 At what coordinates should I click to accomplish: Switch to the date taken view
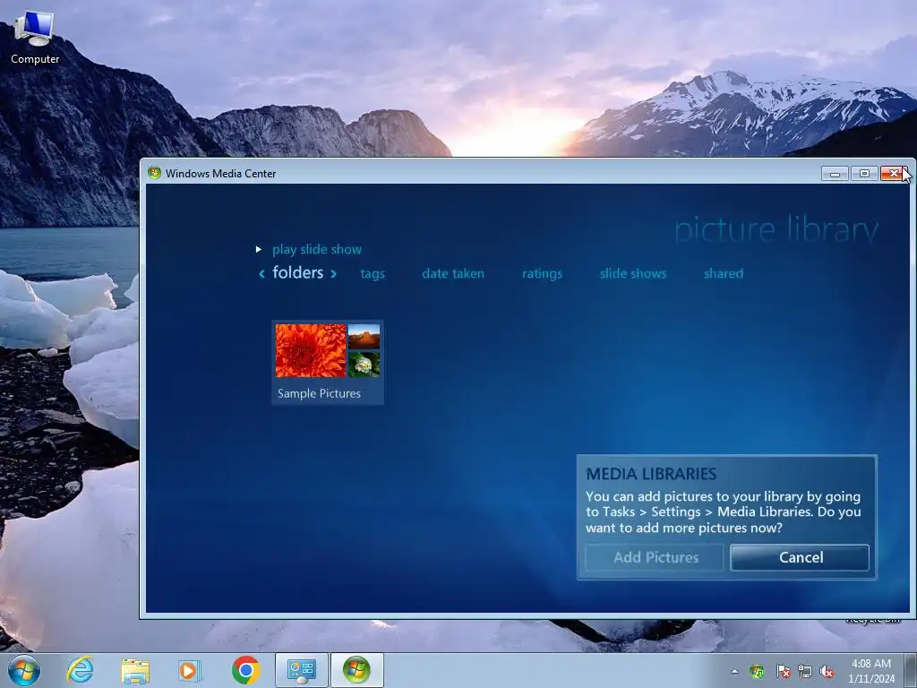453,273
